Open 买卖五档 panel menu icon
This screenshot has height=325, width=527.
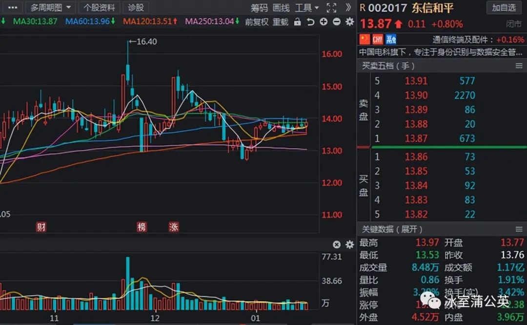coord(519,66)
